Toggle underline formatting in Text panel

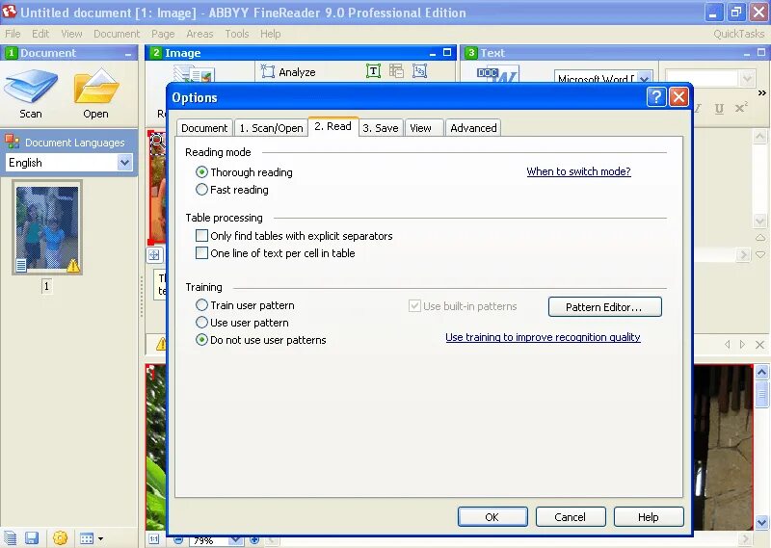coord(719,109)
